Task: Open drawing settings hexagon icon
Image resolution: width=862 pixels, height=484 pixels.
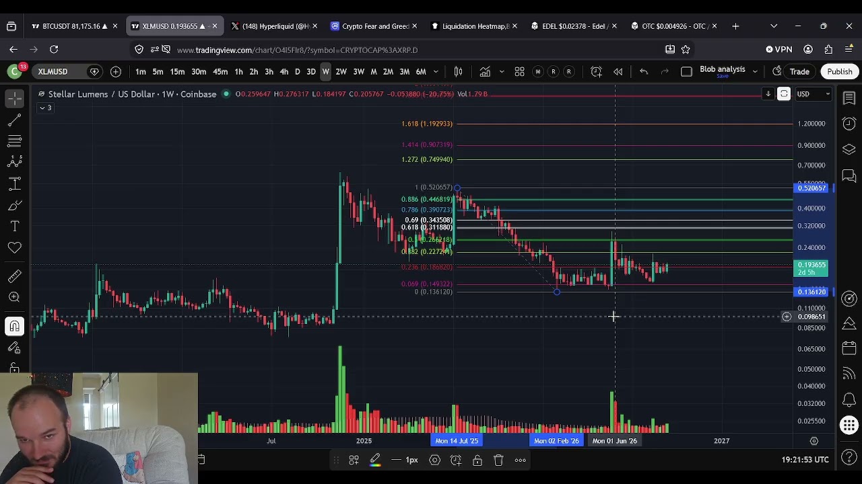Action: (434, 460)
